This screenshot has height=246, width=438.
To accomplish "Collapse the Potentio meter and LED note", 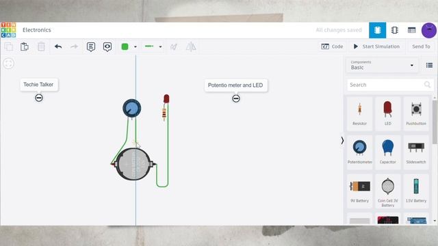I will [235, 98].
